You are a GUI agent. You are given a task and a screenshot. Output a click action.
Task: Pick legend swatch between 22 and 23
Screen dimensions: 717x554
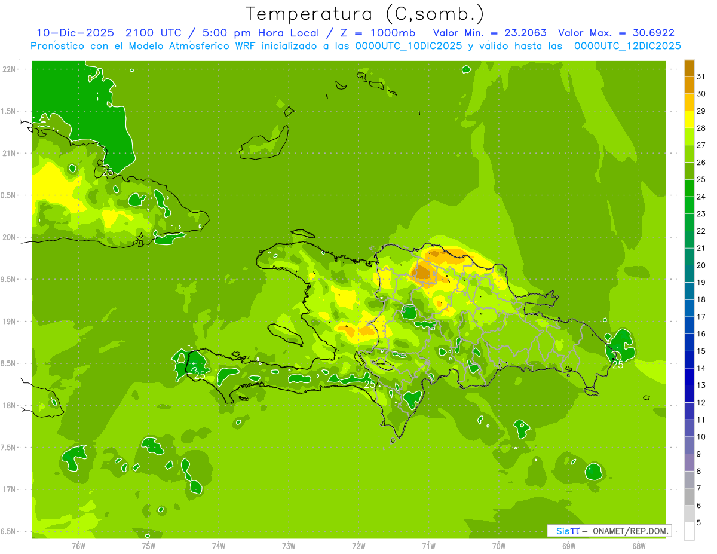(689, 222)
